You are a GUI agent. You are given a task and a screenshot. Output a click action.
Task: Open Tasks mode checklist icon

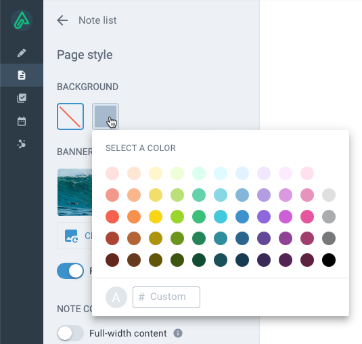22,98
